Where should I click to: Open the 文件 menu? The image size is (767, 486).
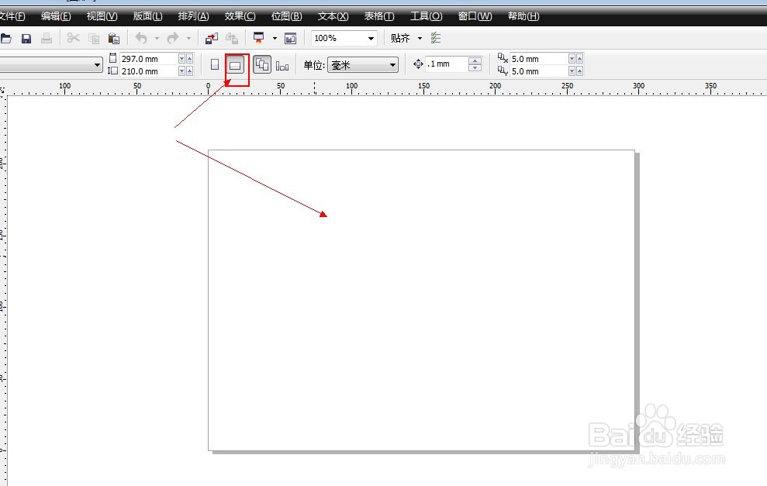point(12,16)
